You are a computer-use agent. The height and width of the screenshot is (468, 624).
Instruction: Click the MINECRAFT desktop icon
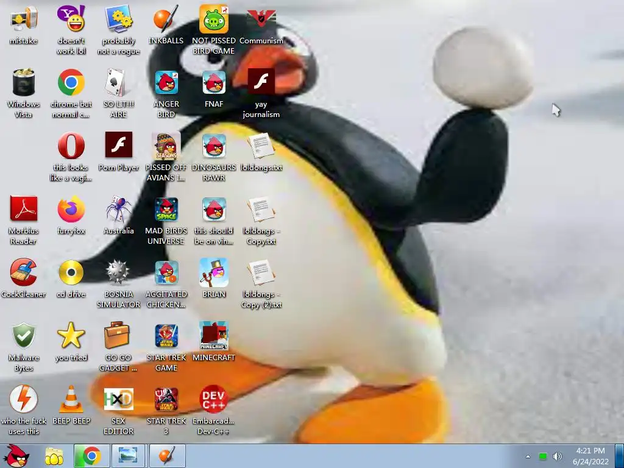[214, 336]
